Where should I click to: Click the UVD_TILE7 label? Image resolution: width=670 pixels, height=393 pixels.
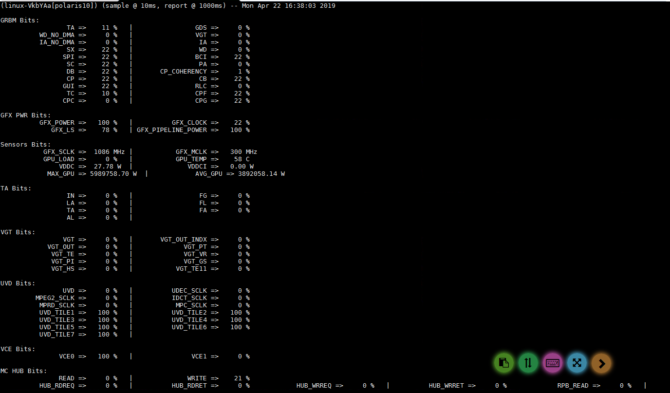pos(56,335)
